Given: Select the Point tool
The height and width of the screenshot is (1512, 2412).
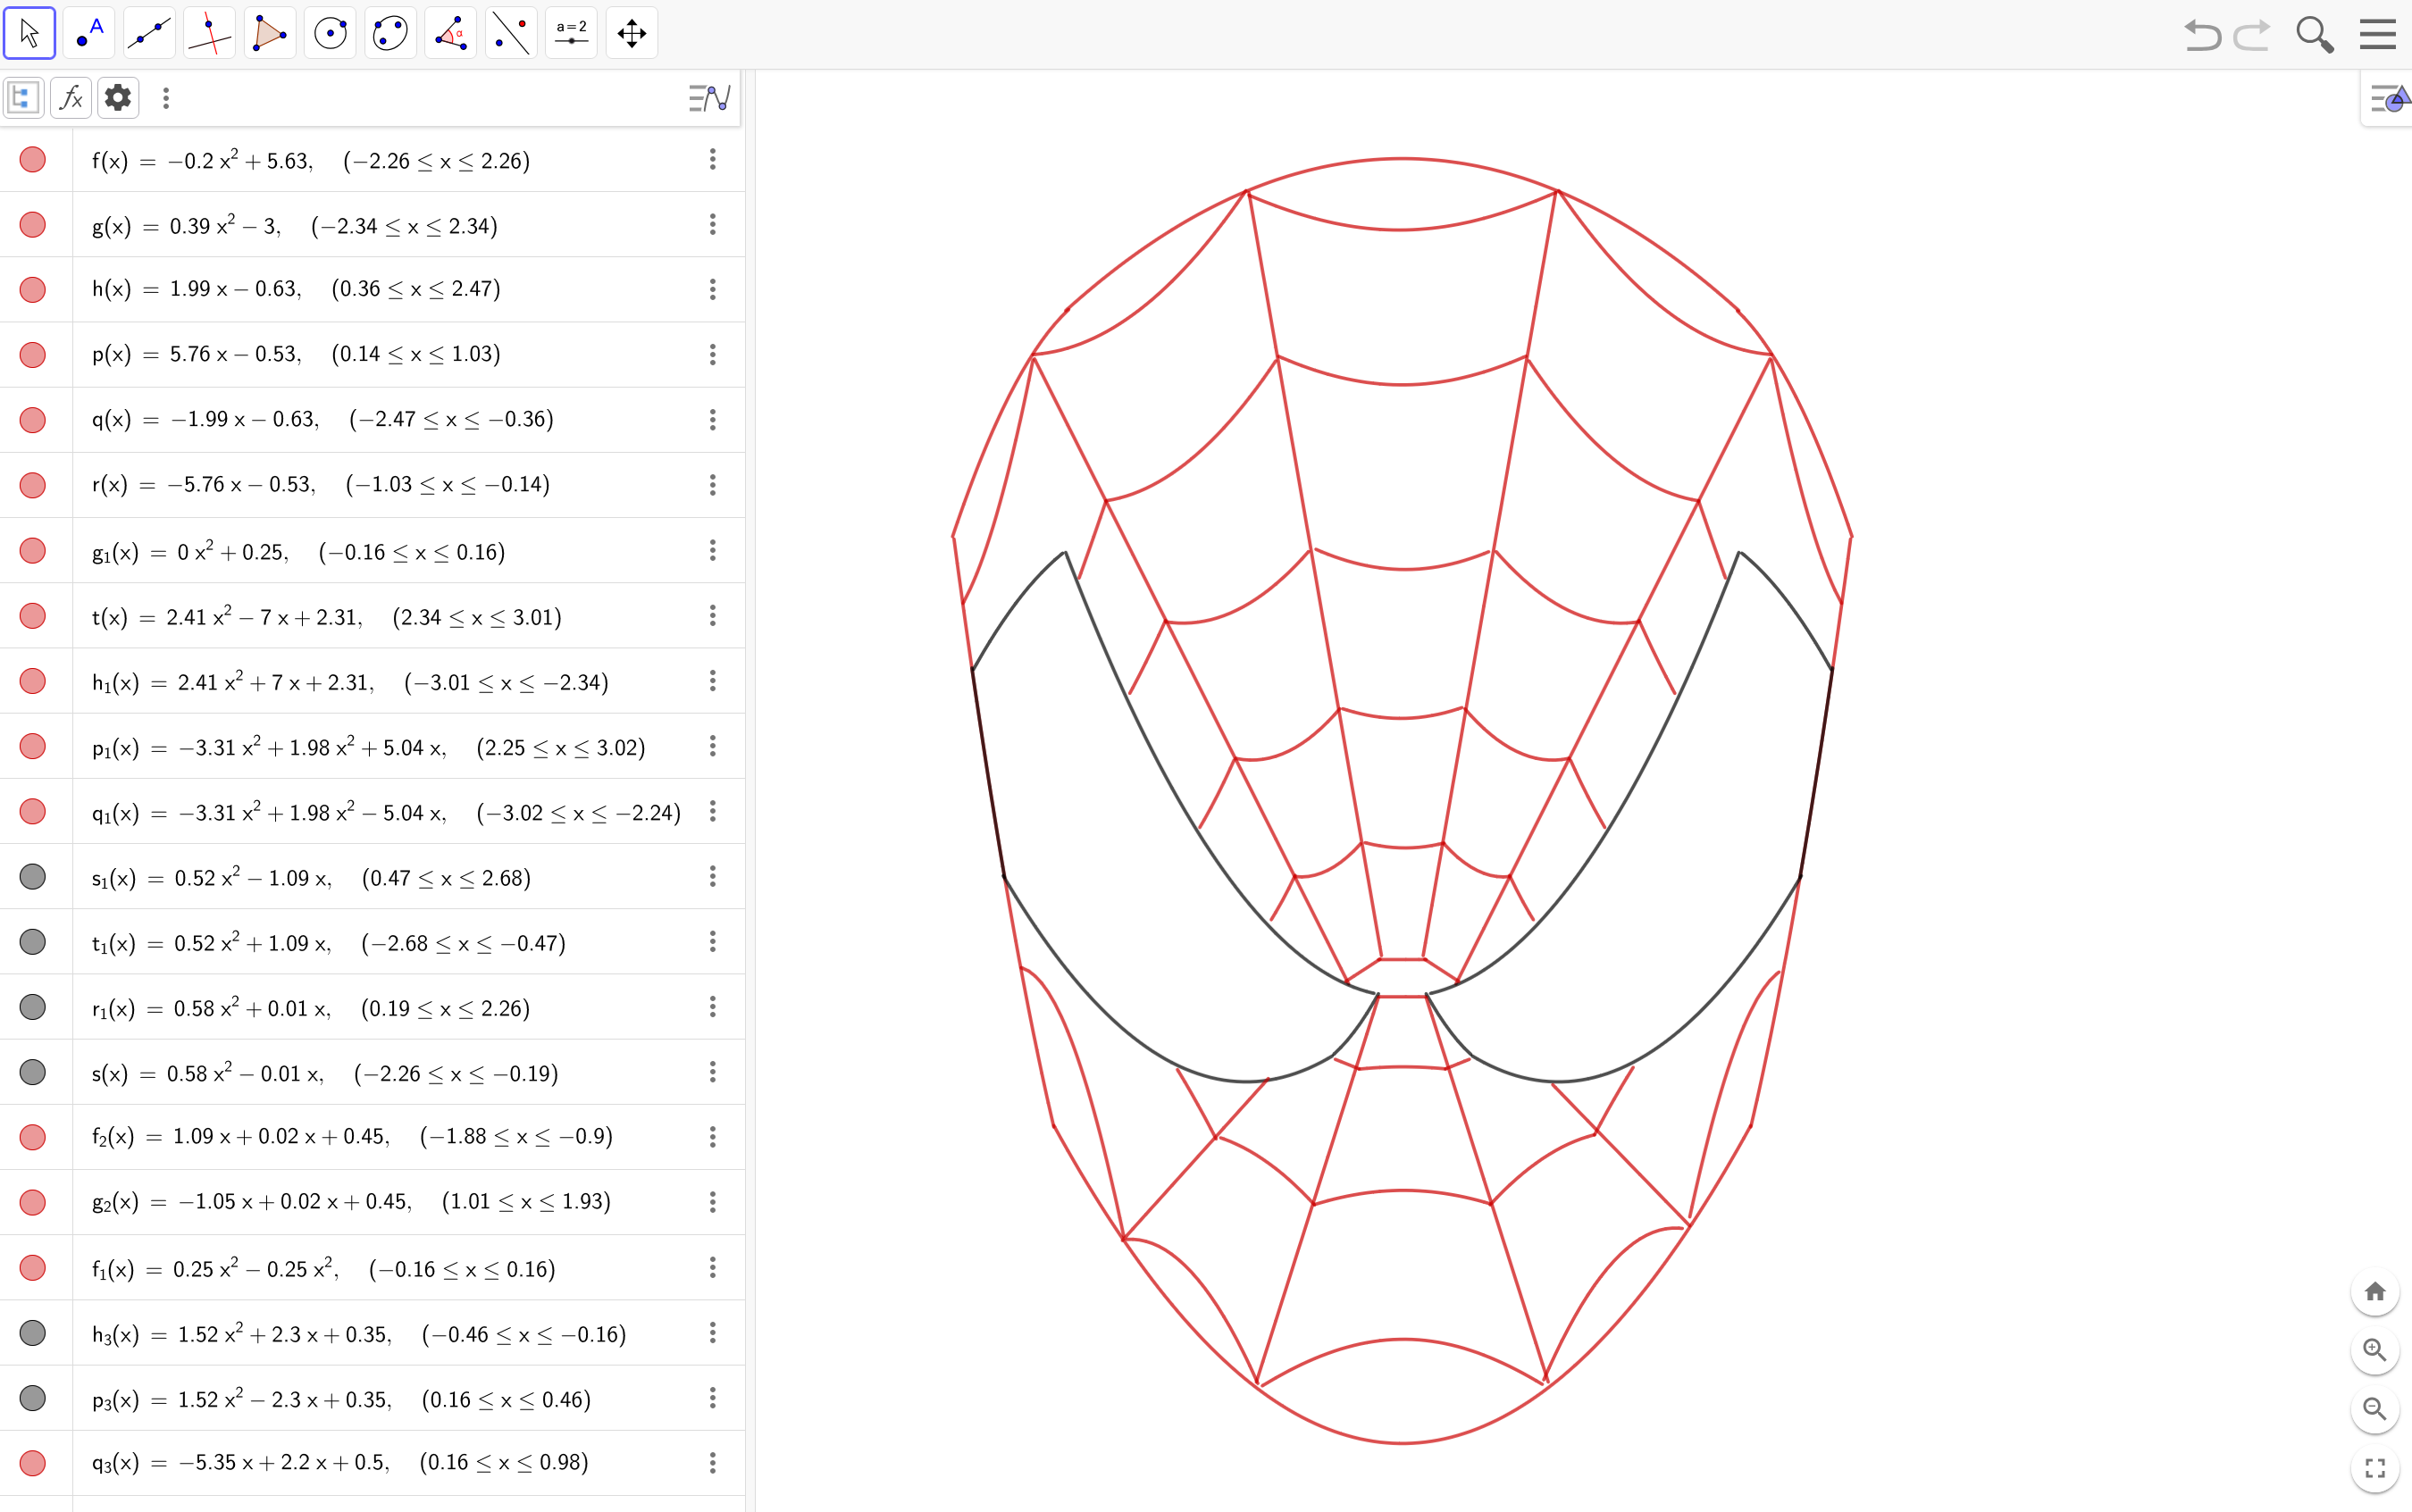Looking at the screenshot, I should [x=89, y=33].
